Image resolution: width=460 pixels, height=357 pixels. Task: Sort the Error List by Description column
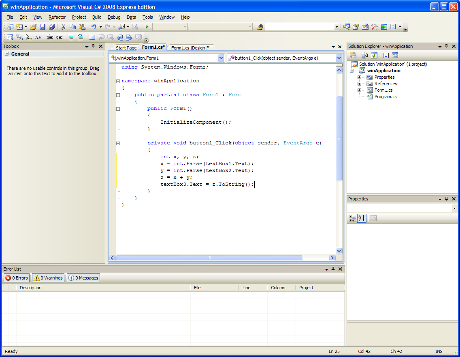coord(103,288)
